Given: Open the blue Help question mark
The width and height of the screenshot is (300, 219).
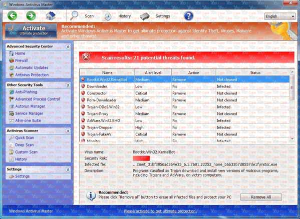Looking at the screenshot, I should [x=188, y=16].
